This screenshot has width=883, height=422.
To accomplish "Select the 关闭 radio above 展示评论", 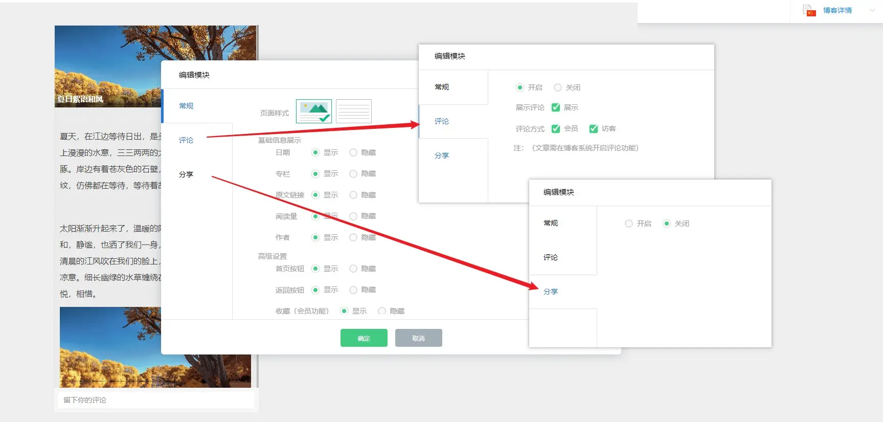I will pyautogui.click(x=558, y=87).
